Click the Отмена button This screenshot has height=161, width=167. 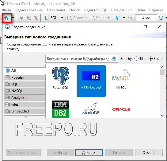point(149,153)
